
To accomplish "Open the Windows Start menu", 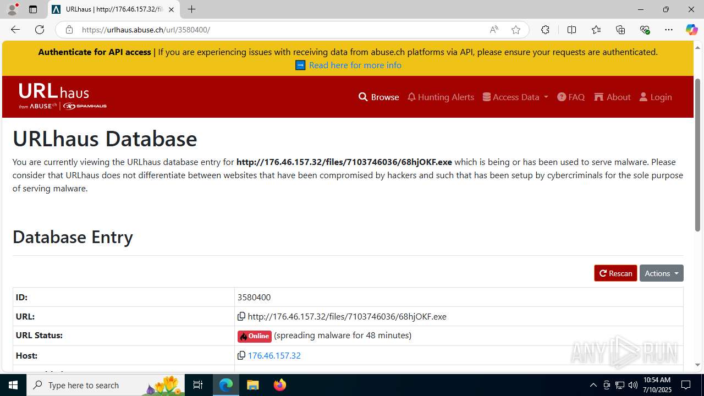I will click(13, 385).
